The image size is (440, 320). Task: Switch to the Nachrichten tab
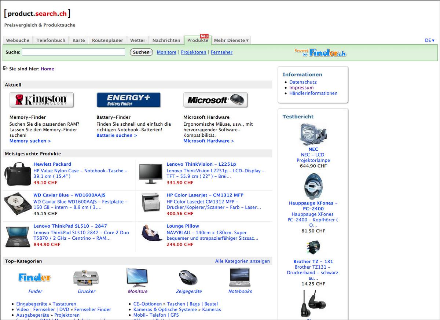pos(166,40)
